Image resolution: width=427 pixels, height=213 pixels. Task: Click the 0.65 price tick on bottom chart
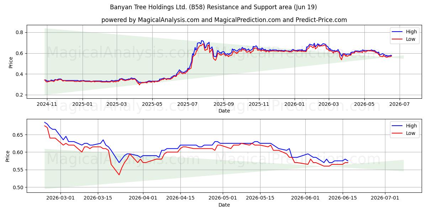(x=18, y=135)
